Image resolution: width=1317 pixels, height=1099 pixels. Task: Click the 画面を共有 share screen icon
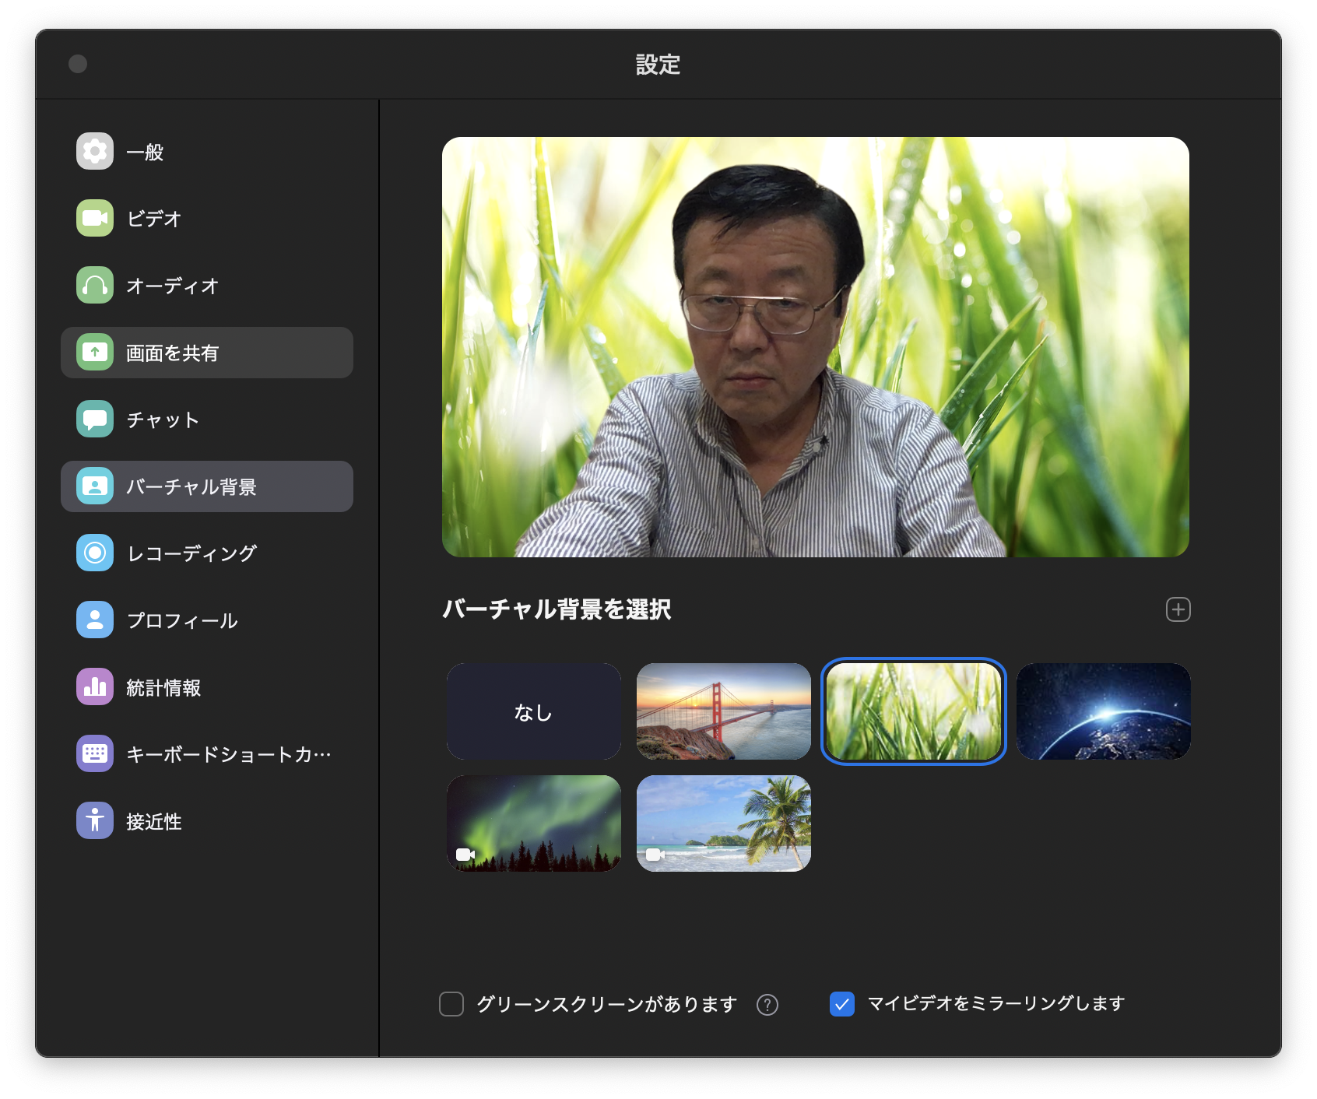coord(95,352)
